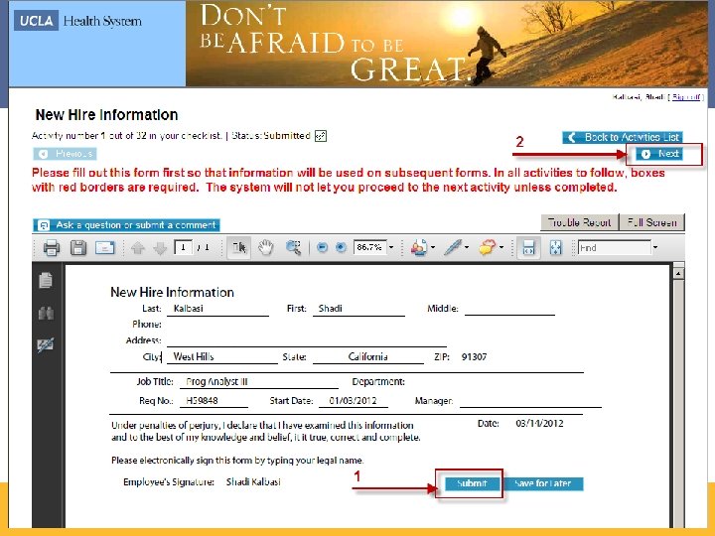Click the Start Date field 01/03/2012
This screenshot has width=715, height=536.
point(353,401)
